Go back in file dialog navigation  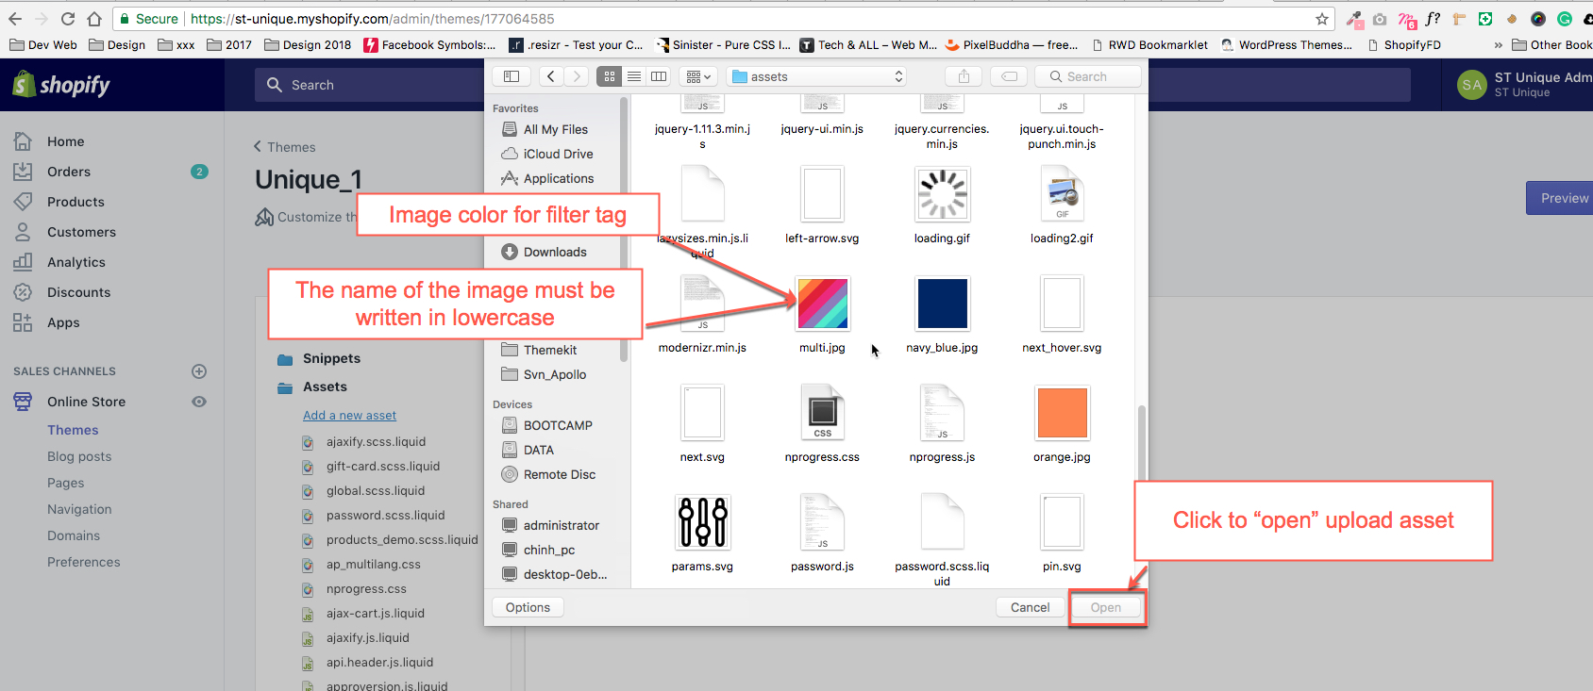[x=551, y=76]
